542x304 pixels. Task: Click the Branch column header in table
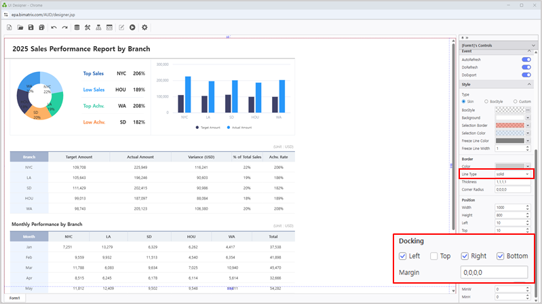[29, 157]
